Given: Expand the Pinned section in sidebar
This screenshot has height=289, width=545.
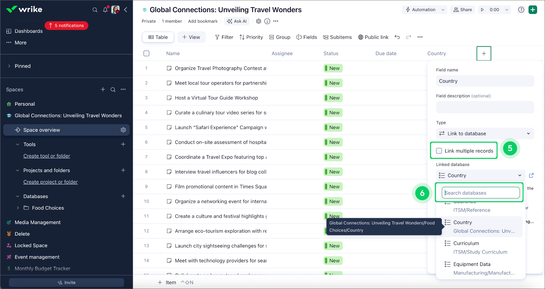Looking at the screenshot, I should pyautogui.click(x=9, y=66).
